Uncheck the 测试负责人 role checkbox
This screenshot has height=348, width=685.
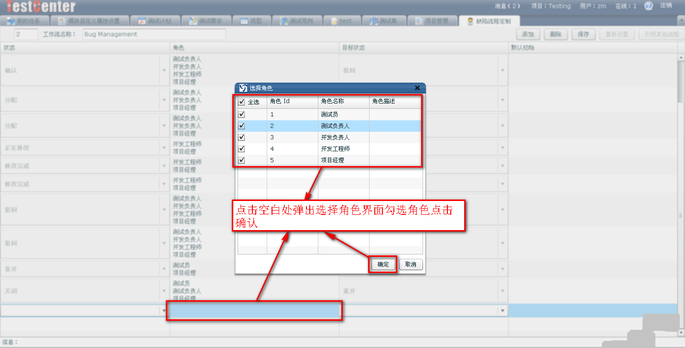[241, 126]
